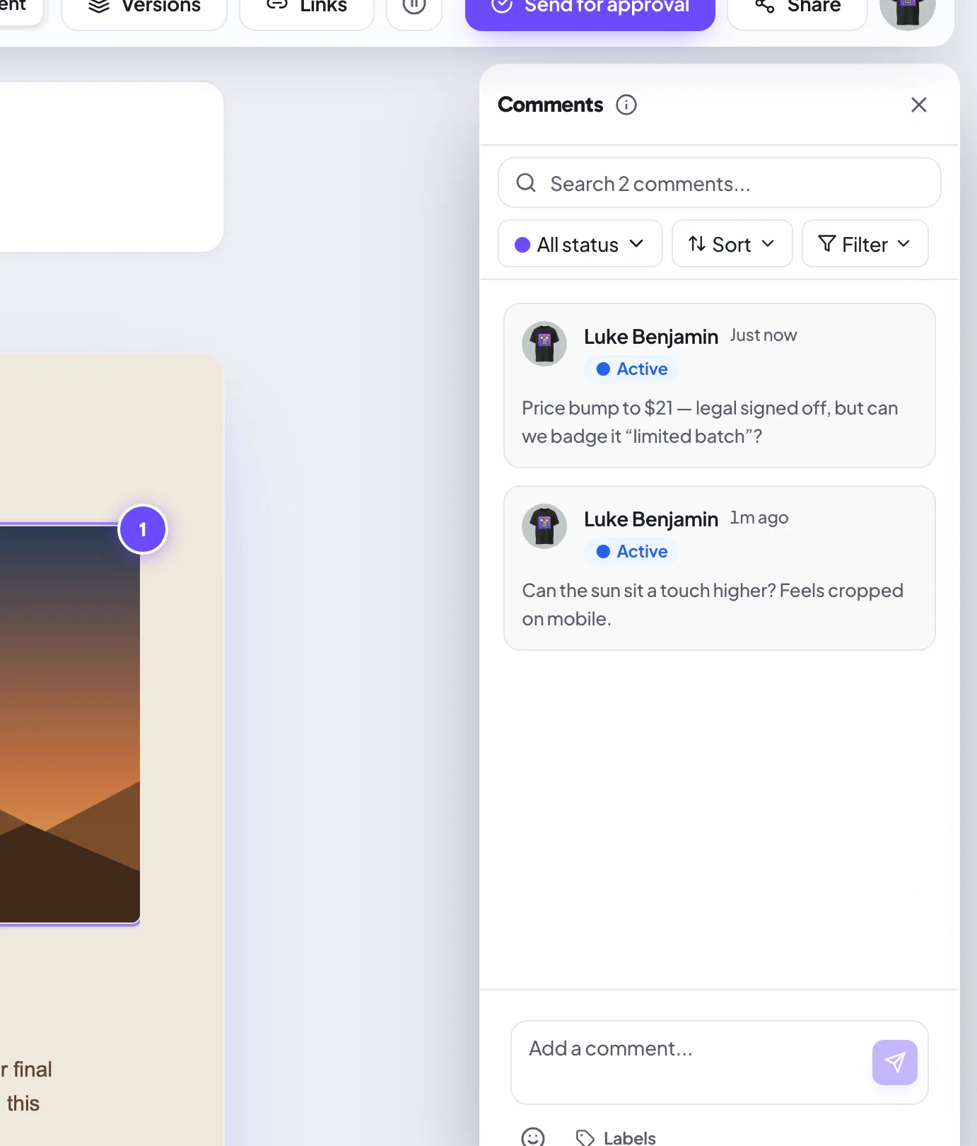The height and width of the screenshot is (1146, 977).
Task: Click the Share button
Action: [x=797, y=8]
